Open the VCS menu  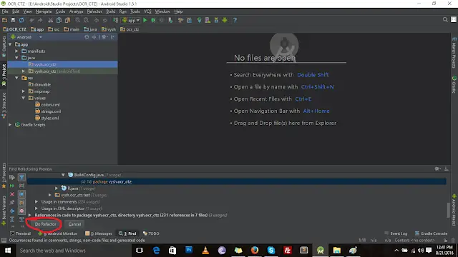pyautogui.click(x=147, y=11)
